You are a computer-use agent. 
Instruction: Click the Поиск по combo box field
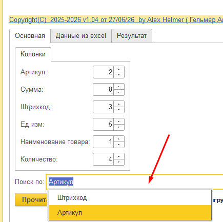coord(134,181)
